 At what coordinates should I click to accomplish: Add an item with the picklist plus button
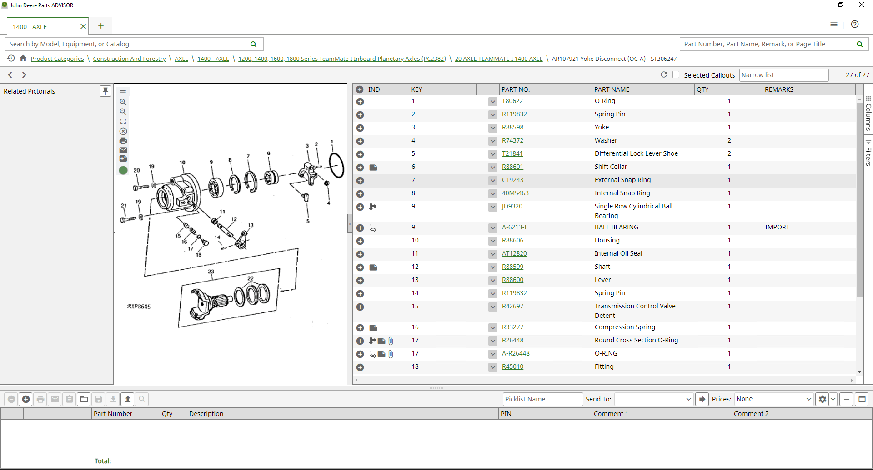coord(26,399)
